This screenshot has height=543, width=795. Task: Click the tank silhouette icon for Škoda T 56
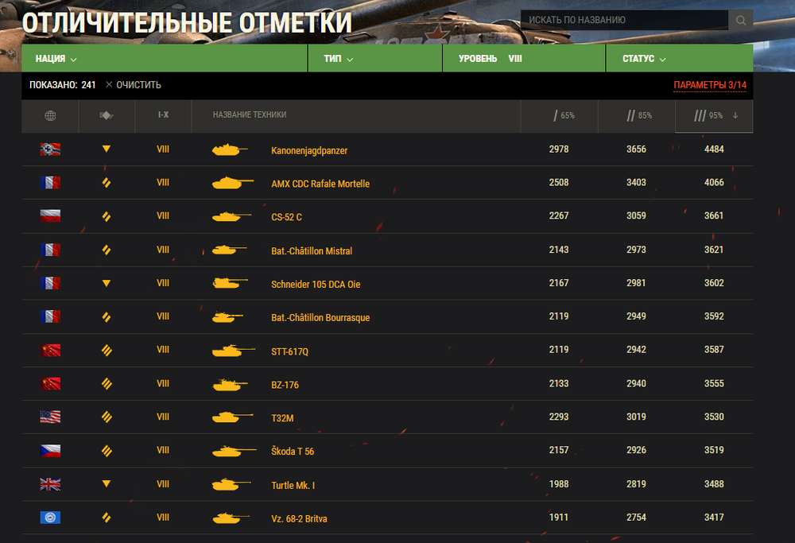pos(235,451)
